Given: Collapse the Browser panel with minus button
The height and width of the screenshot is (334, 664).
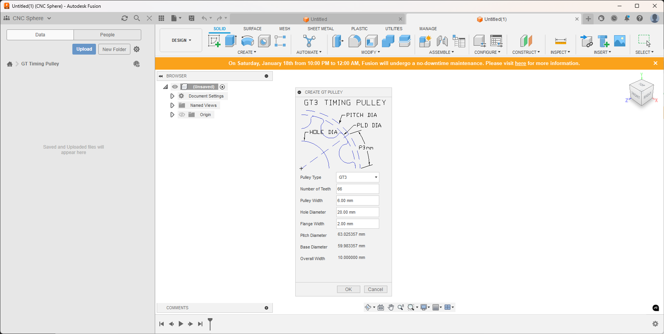Looking at the screenshot, I should click(266, 76).
